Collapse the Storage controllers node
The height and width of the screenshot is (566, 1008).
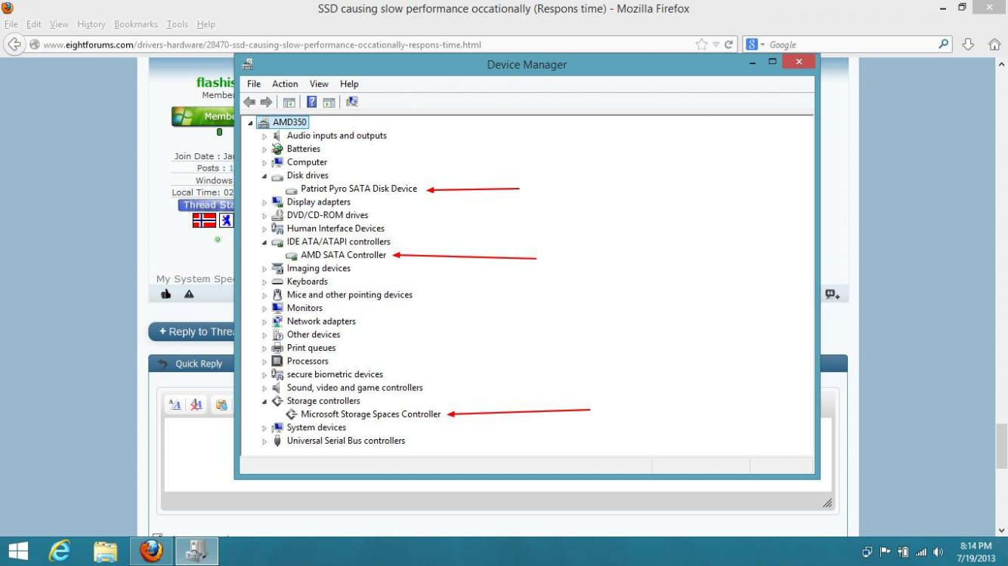click(264, 401)
